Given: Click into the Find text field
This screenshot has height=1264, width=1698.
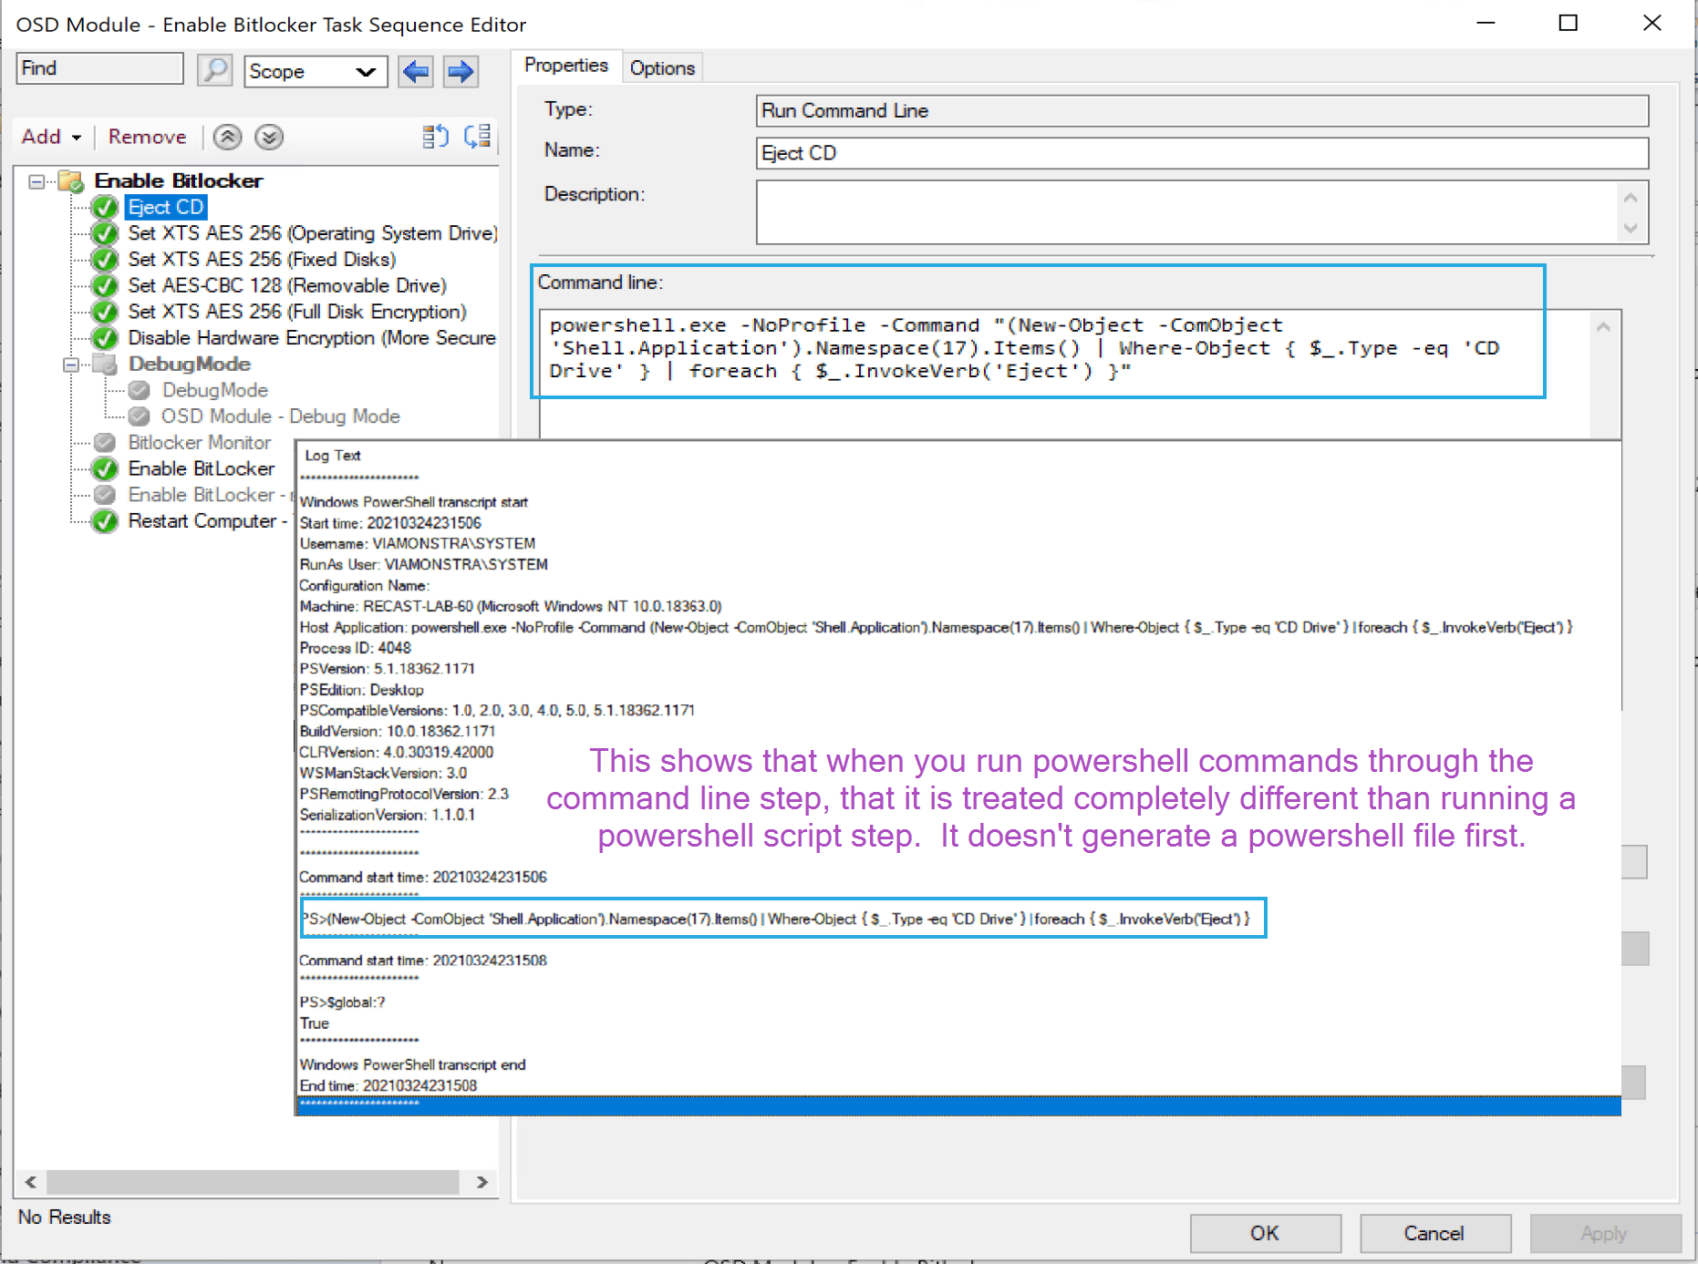Looking at the screenshot, I should 99,69.
